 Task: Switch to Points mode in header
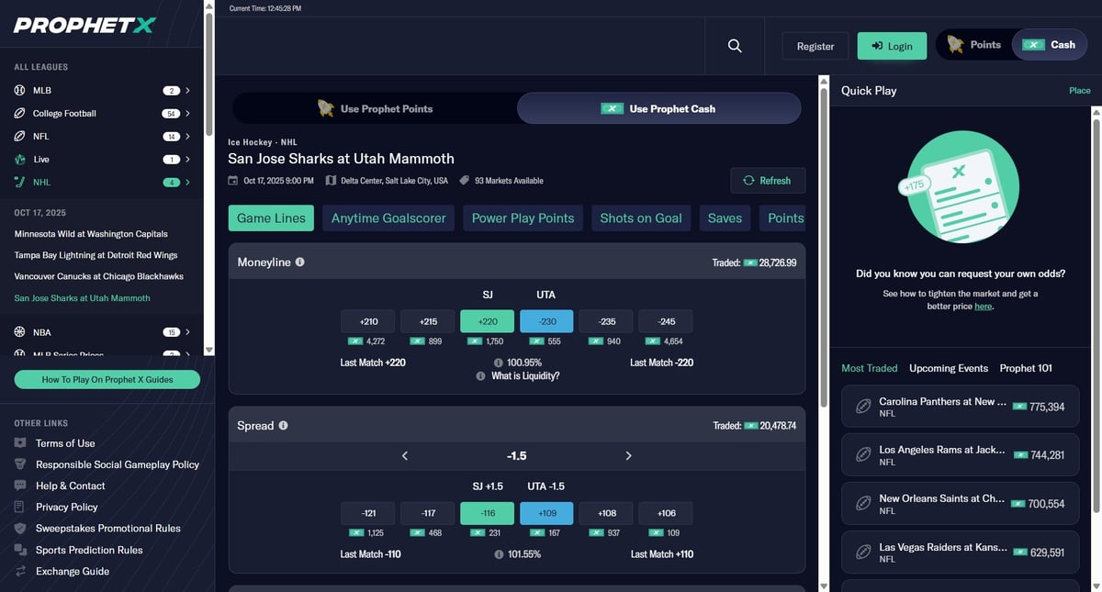point(974,45)
